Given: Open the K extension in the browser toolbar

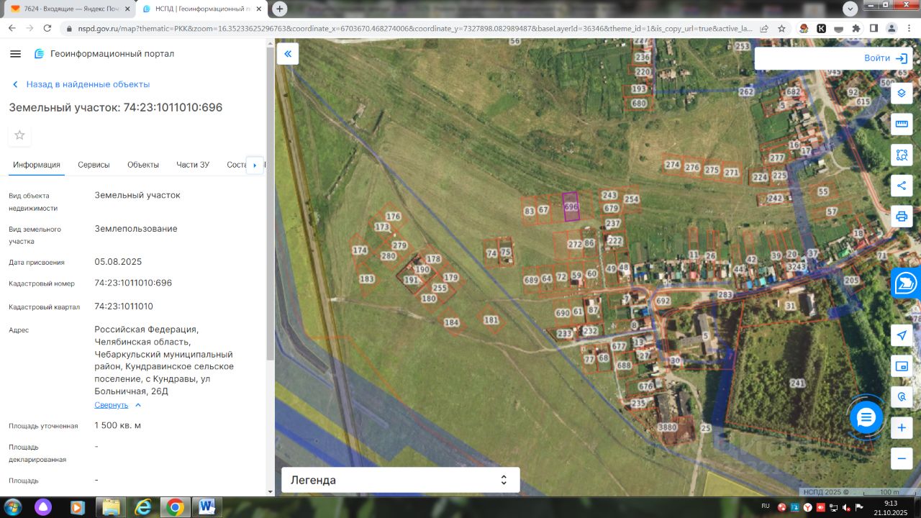Looking at the screenshot, I should pos(821,29).
